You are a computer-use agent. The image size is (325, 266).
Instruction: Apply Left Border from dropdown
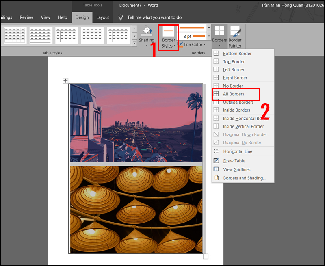[243, 69]
